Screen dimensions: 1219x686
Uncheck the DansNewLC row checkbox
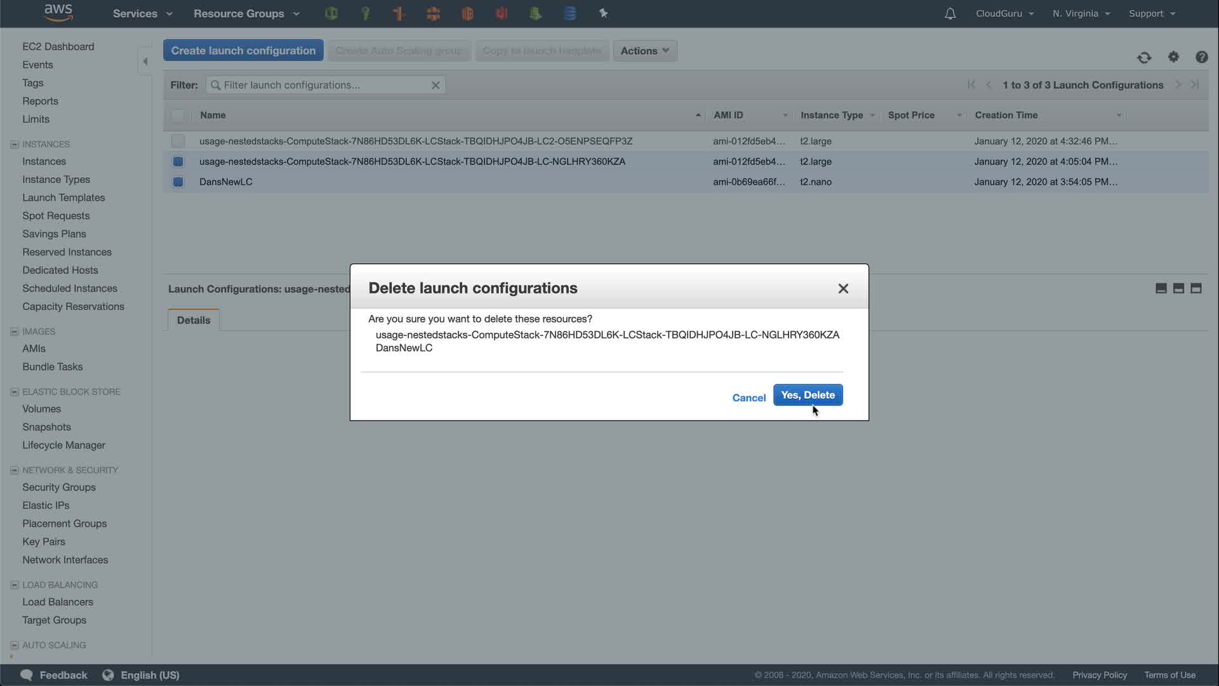[178, 182]
